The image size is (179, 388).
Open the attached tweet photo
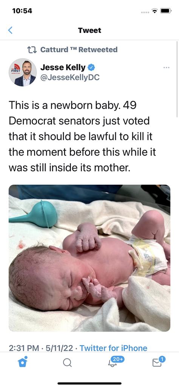click(89, 258)
